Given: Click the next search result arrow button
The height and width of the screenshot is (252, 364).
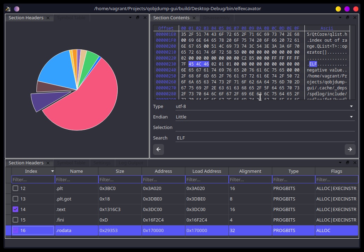Looking at the screenshot, I should pos(350,149).
